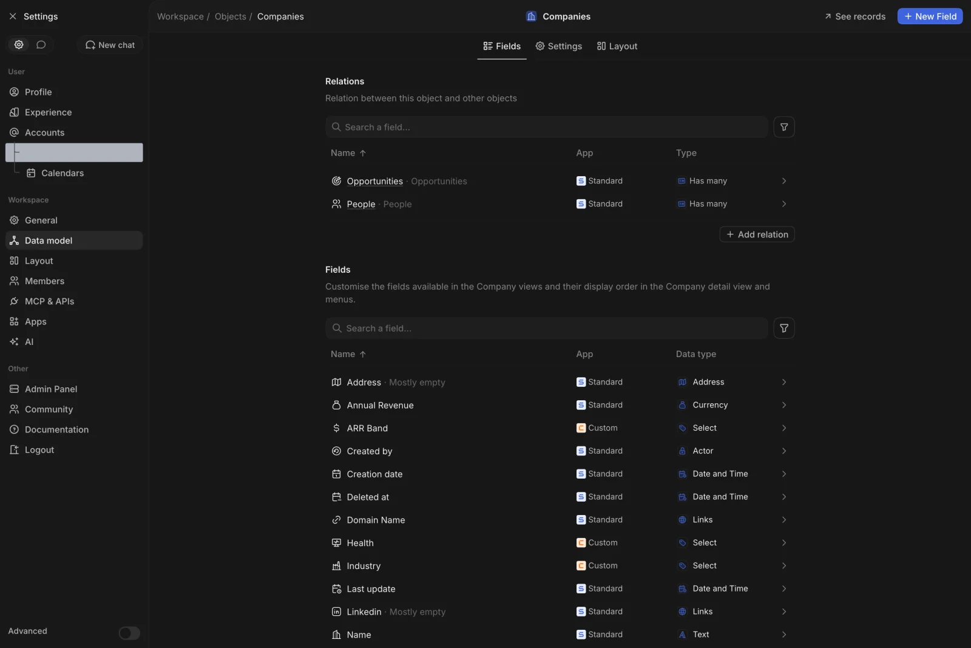Open the Community link
Viewport: 971px width, 648px height.
pyautogui.click(x=74, y=409)
